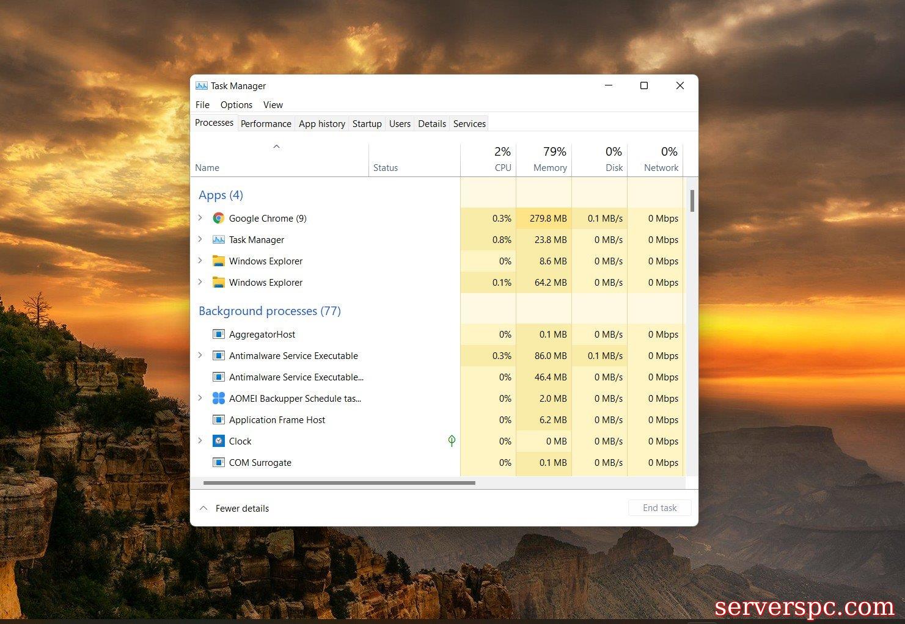Click the COM Surrogate process icon
The image size is (905, 624).
click(x=218, y=462)
